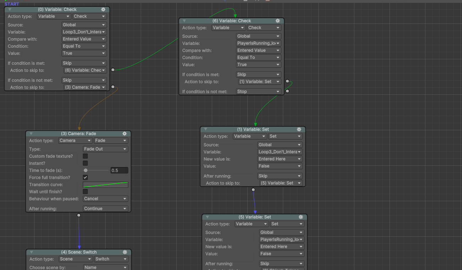This screenshot has height=270, width=462.
Task: Open PlayerIsRunning variable dropdown in node (5)
Action: [282, 239]
